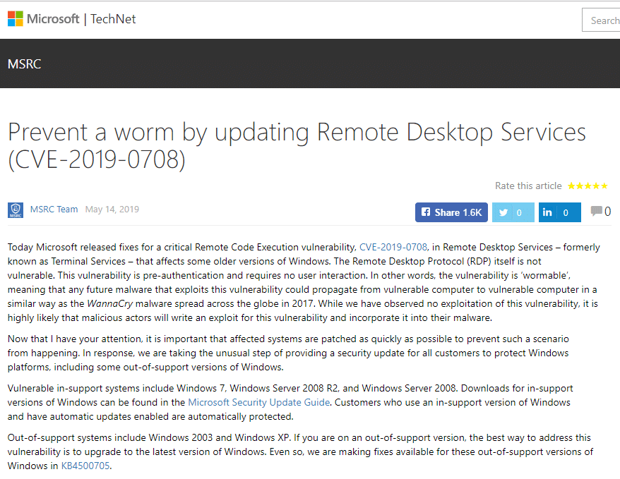Click the italic word WannaCry
The width and height of the screenshot is (620, 479).
110,303
